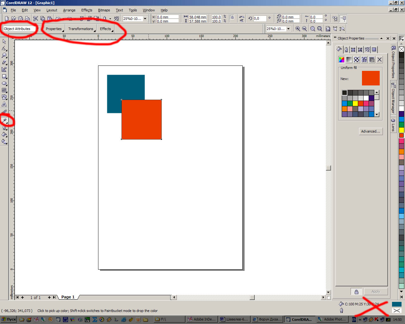Screen dimensions: 405x324
Task: Select No fill X icon in docker
Action: tap(380, 59)
